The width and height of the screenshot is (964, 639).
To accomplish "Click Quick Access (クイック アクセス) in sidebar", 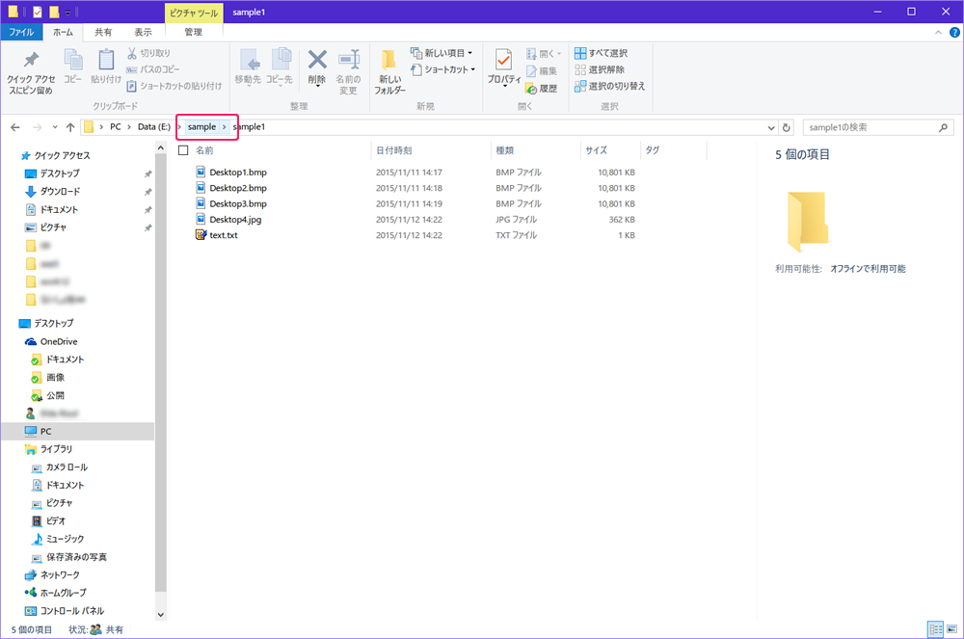I will (62, 155).
